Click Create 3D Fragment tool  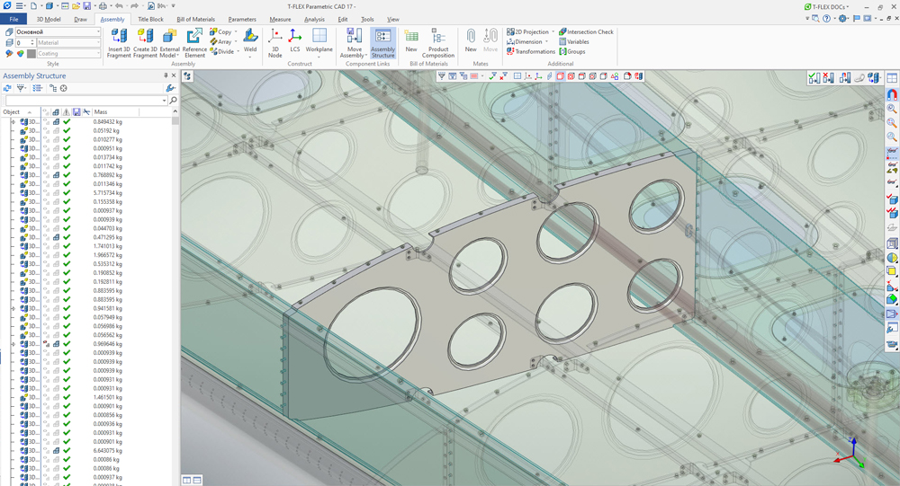(x=145, y=43)
